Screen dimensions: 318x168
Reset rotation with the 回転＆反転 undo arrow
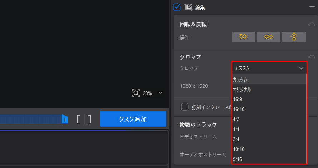pyautogui.click(x=311, y=25)
